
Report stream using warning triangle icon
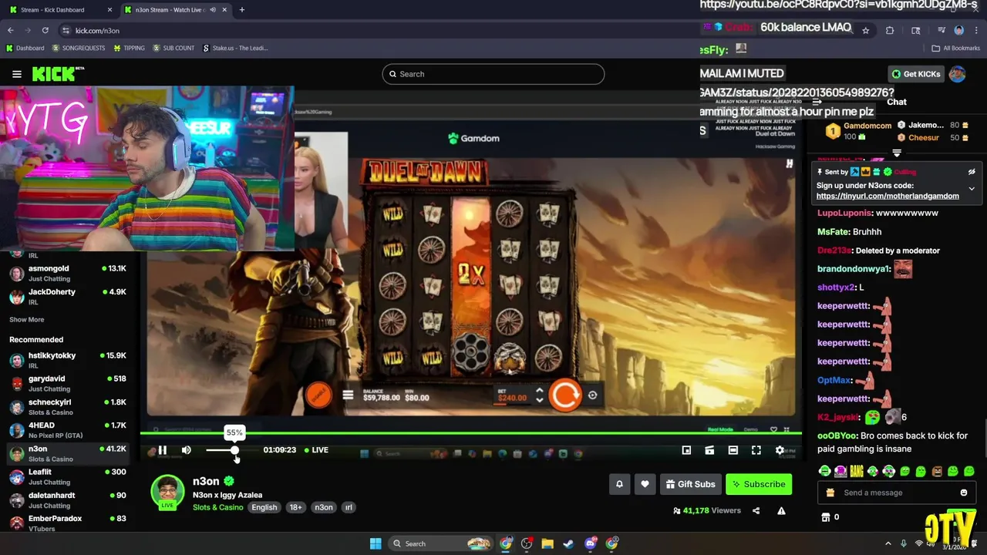(781, 510)
